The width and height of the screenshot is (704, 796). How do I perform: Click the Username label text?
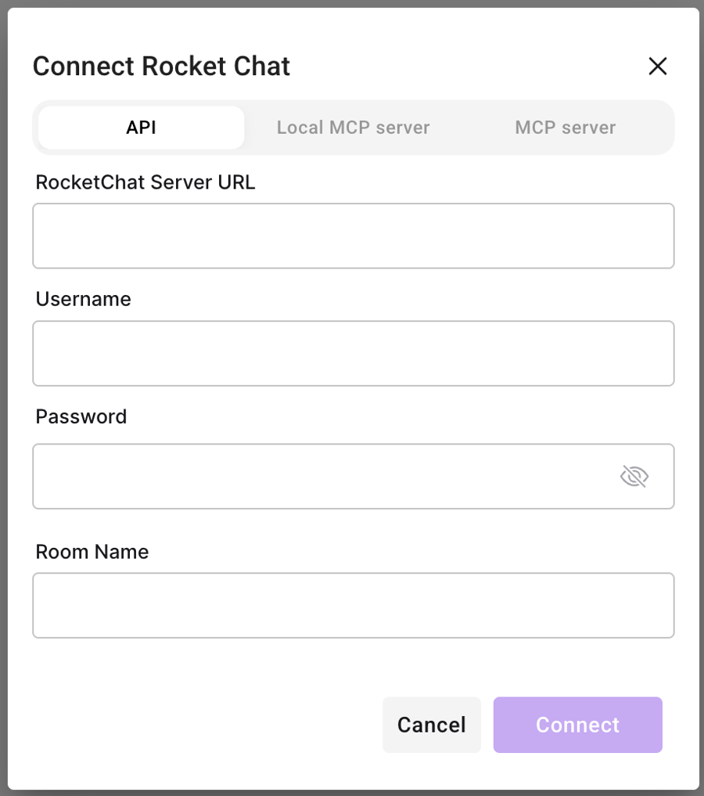click(83, 299)
